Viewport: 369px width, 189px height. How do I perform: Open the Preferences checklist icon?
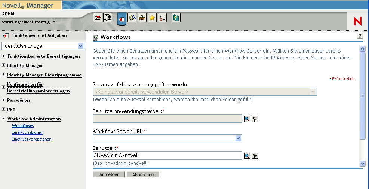[x=162, y=18]
